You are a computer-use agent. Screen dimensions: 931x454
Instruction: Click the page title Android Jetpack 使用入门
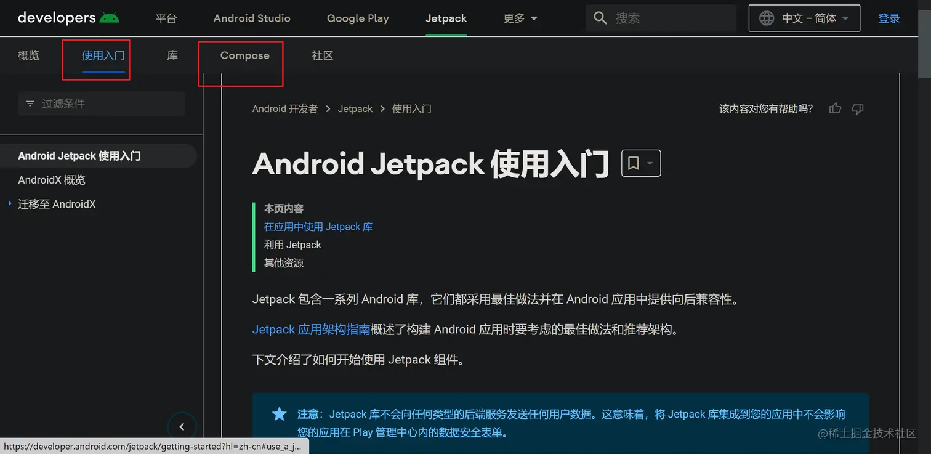(x=431, y=164)
